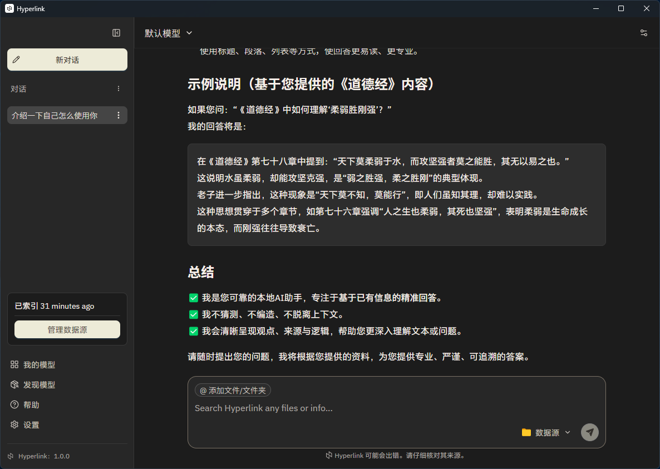Click the send message arrow button
The width and height of the screenshot is (660, 469).
[x=590, y=432]
